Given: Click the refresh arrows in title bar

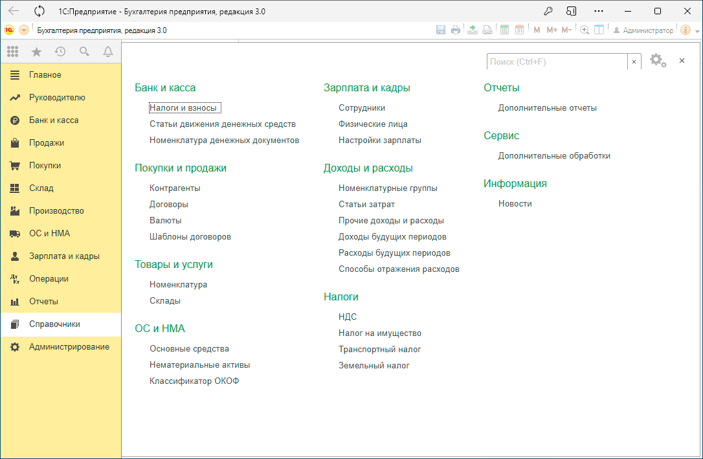Looking at the screenshot, I should [39, 11].
